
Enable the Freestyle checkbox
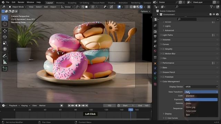point(163,77)
